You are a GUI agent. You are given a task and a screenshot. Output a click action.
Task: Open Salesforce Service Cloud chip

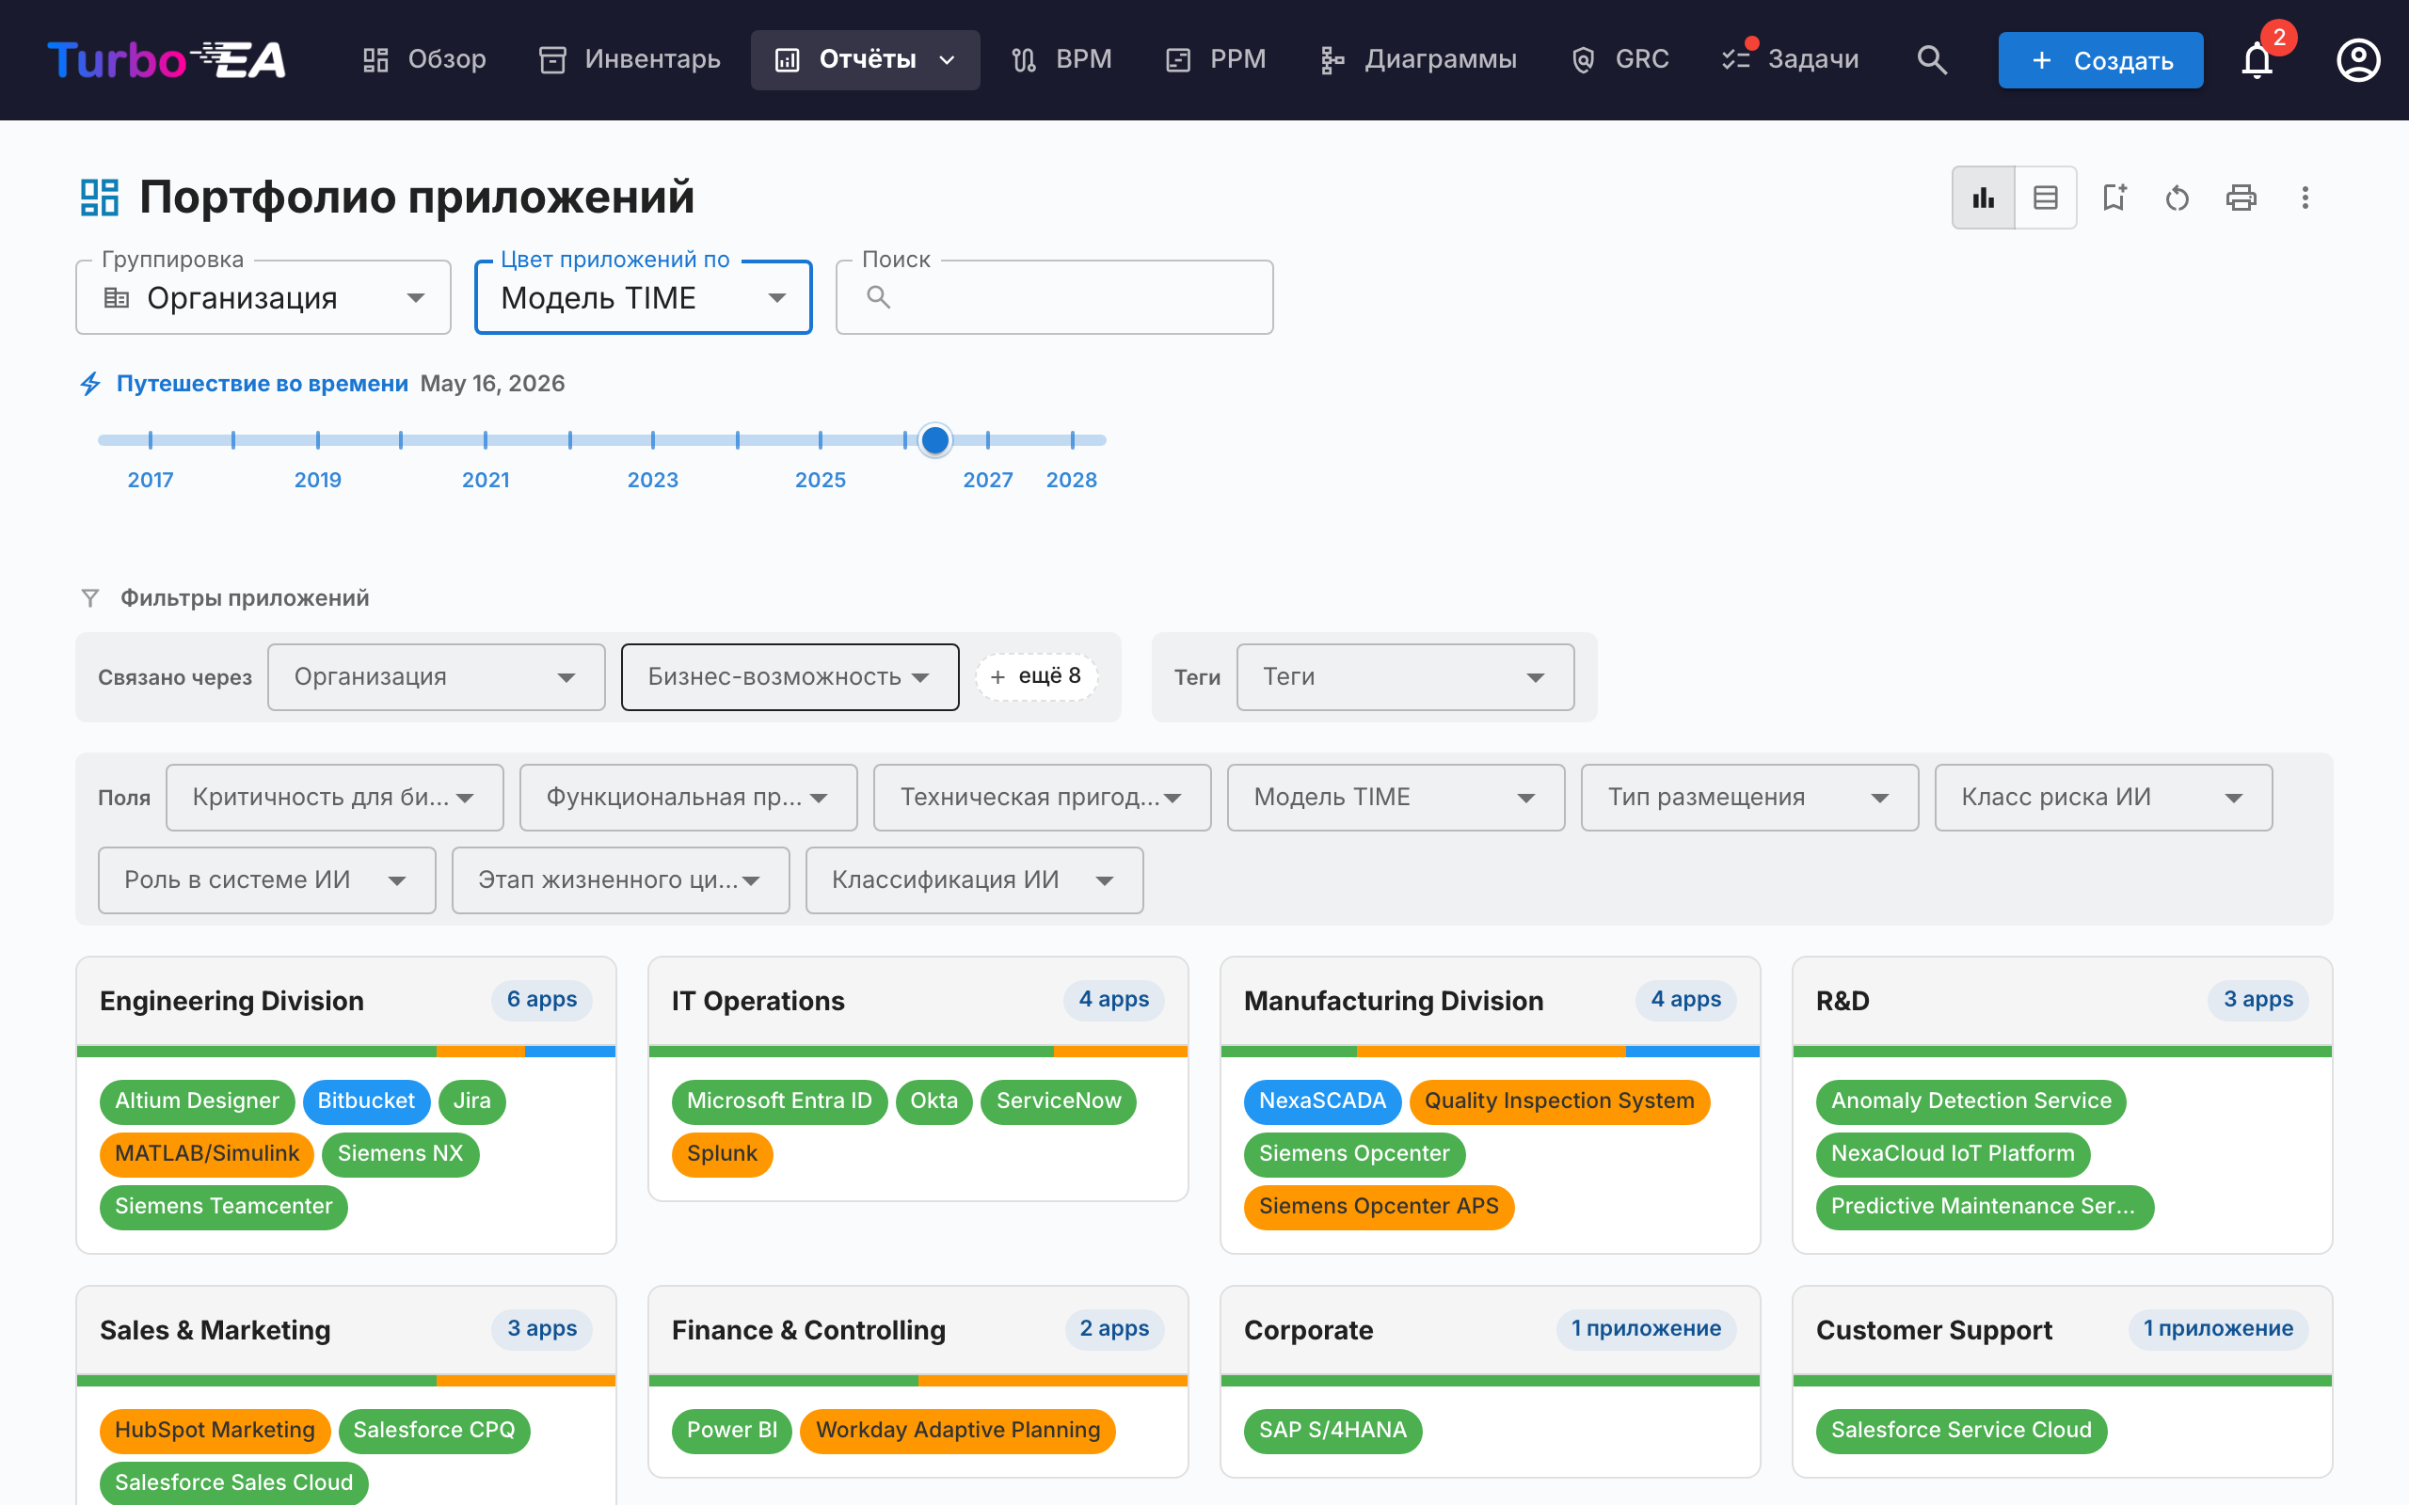point(1961,1431)
